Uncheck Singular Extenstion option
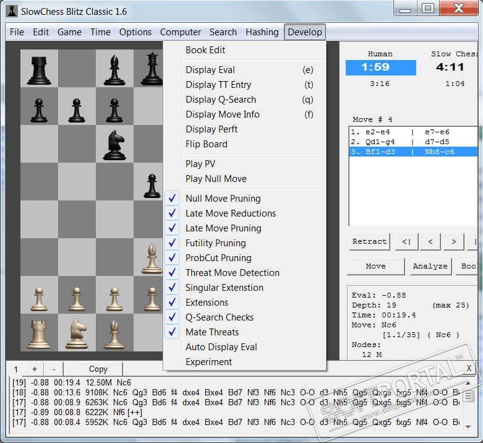Image resolution: width=483 pixels, height=443 pixels. coord(244,288)
